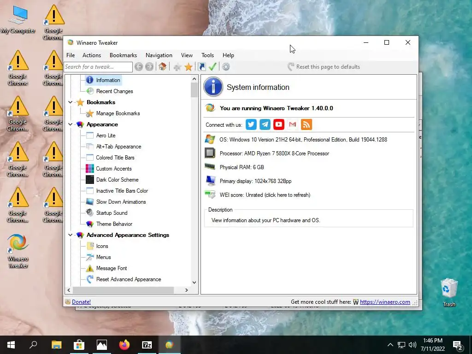
Task: Collapse the Bookmarks tree section
Action: [x=70, y=102]
